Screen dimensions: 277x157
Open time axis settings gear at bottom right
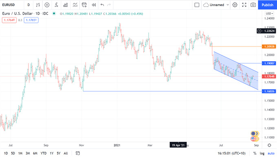269,145
